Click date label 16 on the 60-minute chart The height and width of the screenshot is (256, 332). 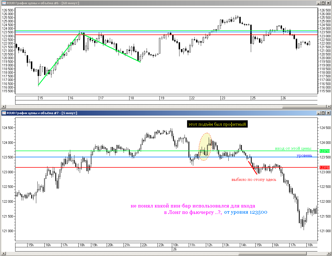coord(71,98)
